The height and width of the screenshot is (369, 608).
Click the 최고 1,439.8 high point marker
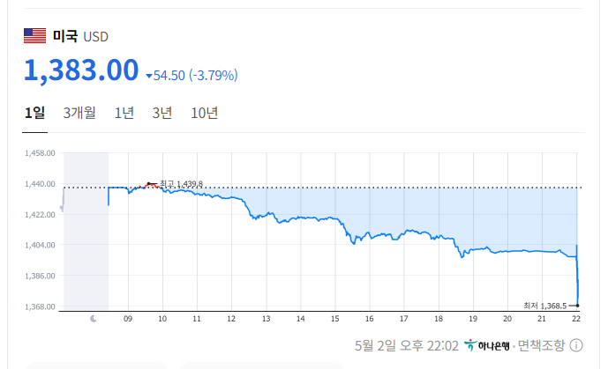(x=149, y=183)
